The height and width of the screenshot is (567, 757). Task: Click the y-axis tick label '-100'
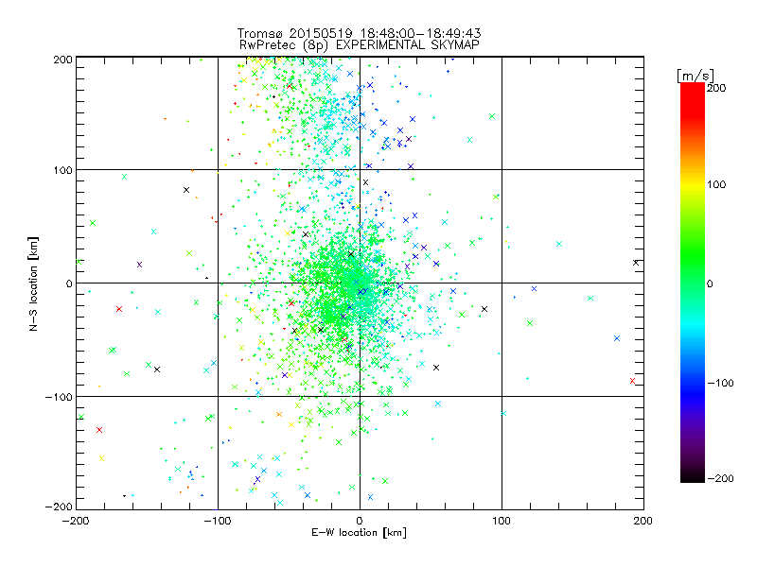click(59, 396)
